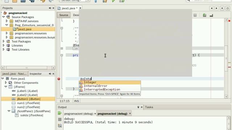Screen dimensions: 232x130
Task: Expand the Other Components node
Action: pyautogui.click(x=6, y=83)
